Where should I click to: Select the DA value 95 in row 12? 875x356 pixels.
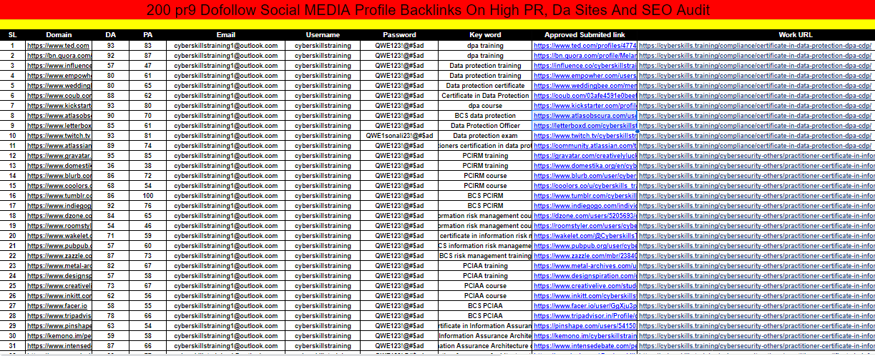111,155
